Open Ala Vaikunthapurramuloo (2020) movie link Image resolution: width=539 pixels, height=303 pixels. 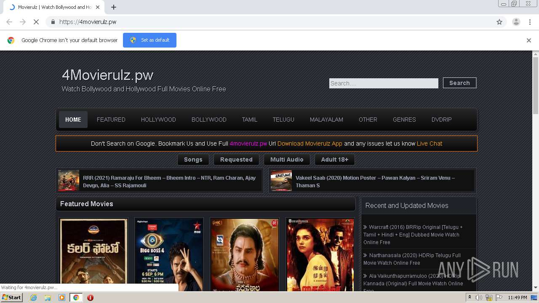(x=413, y=283)
